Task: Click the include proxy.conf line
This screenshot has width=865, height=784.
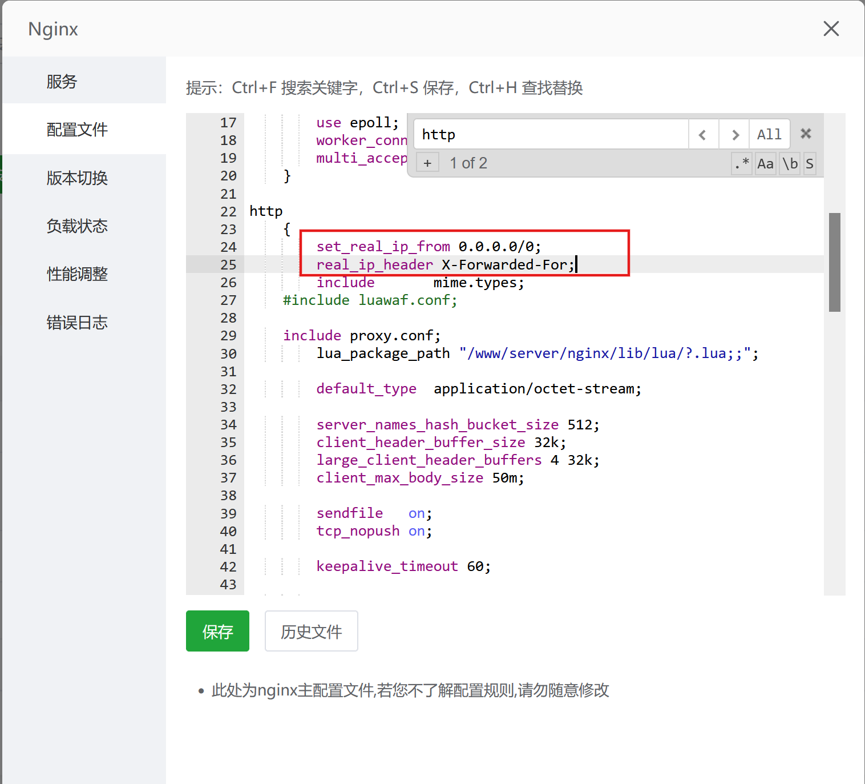Action: pos(362,336)
